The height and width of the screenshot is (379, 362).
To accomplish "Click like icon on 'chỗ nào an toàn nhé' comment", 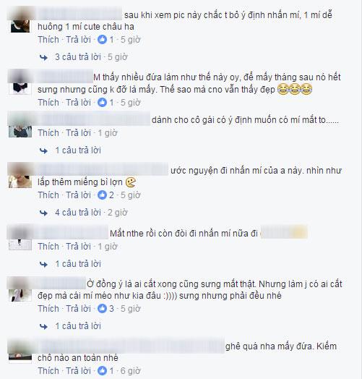I will pyautogui.click(x=102, y=371).
